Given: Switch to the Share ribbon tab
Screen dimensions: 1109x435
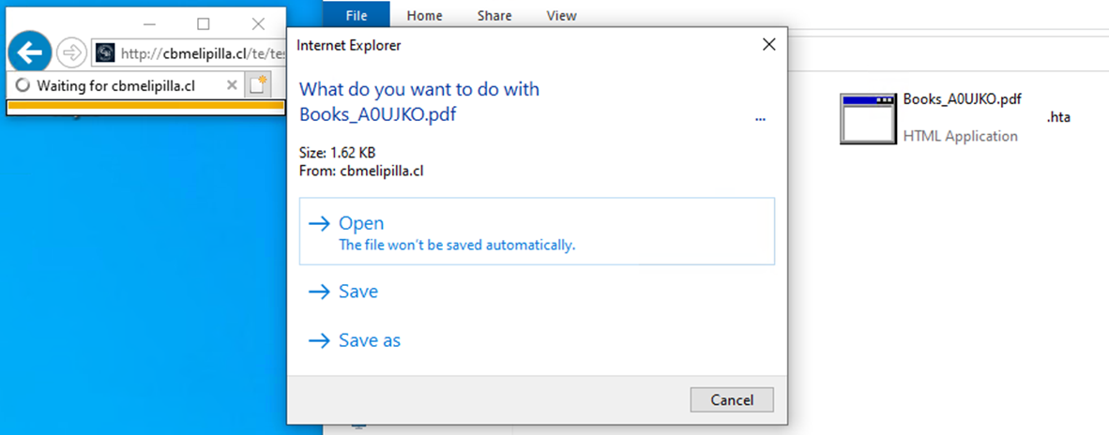Looking at the screenshot, I should [494, 15].
